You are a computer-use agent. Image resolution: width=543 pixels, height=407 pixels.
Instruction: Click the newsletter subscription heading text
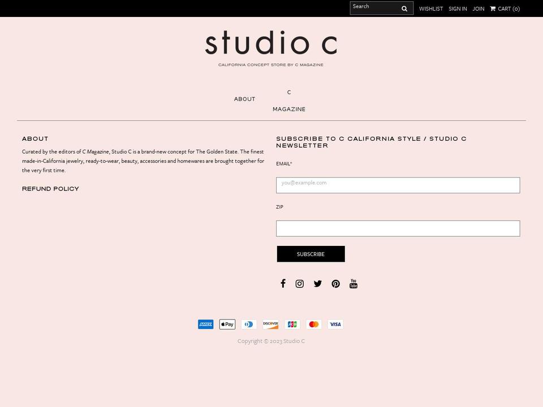(371, 142)
